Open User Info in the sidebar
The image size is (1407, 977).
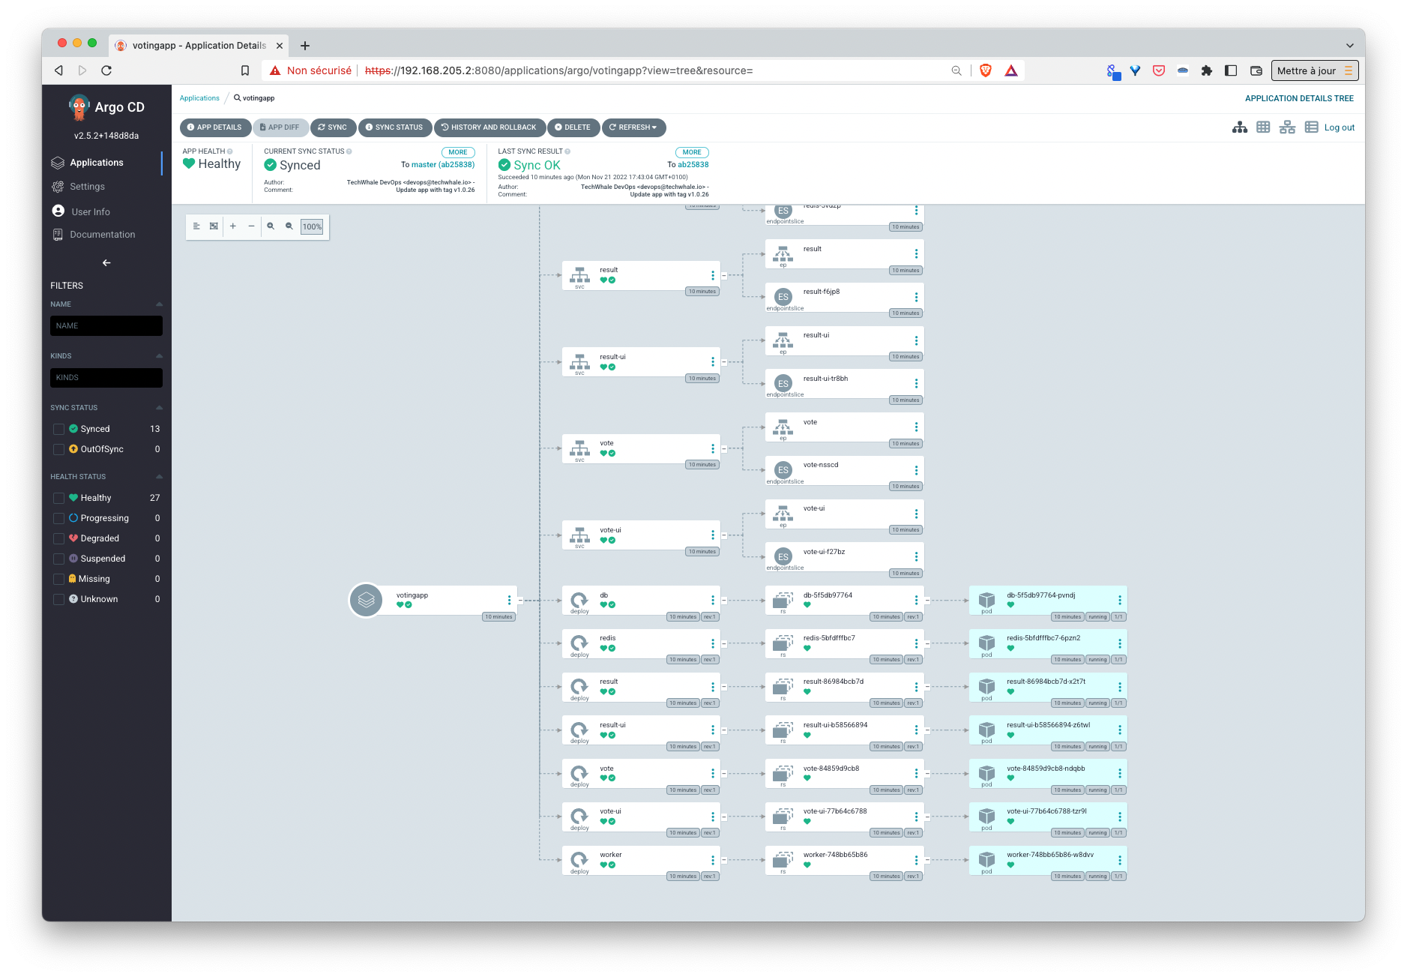pos(90,211)
